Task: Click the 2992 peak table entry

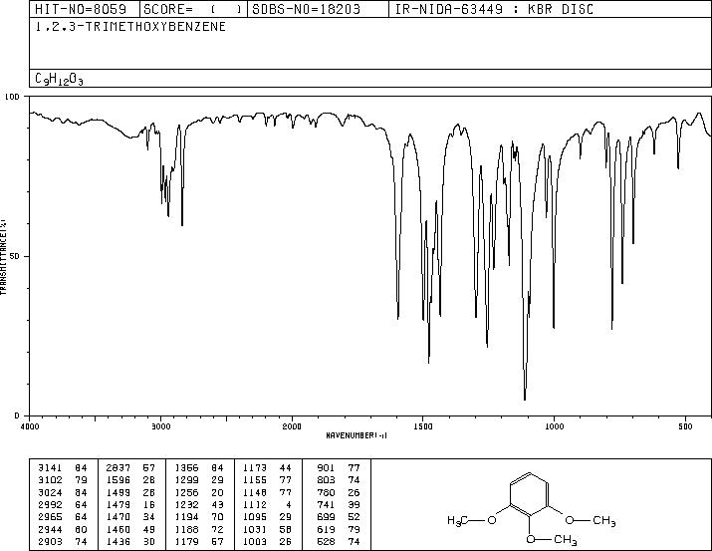Action: 62,504
